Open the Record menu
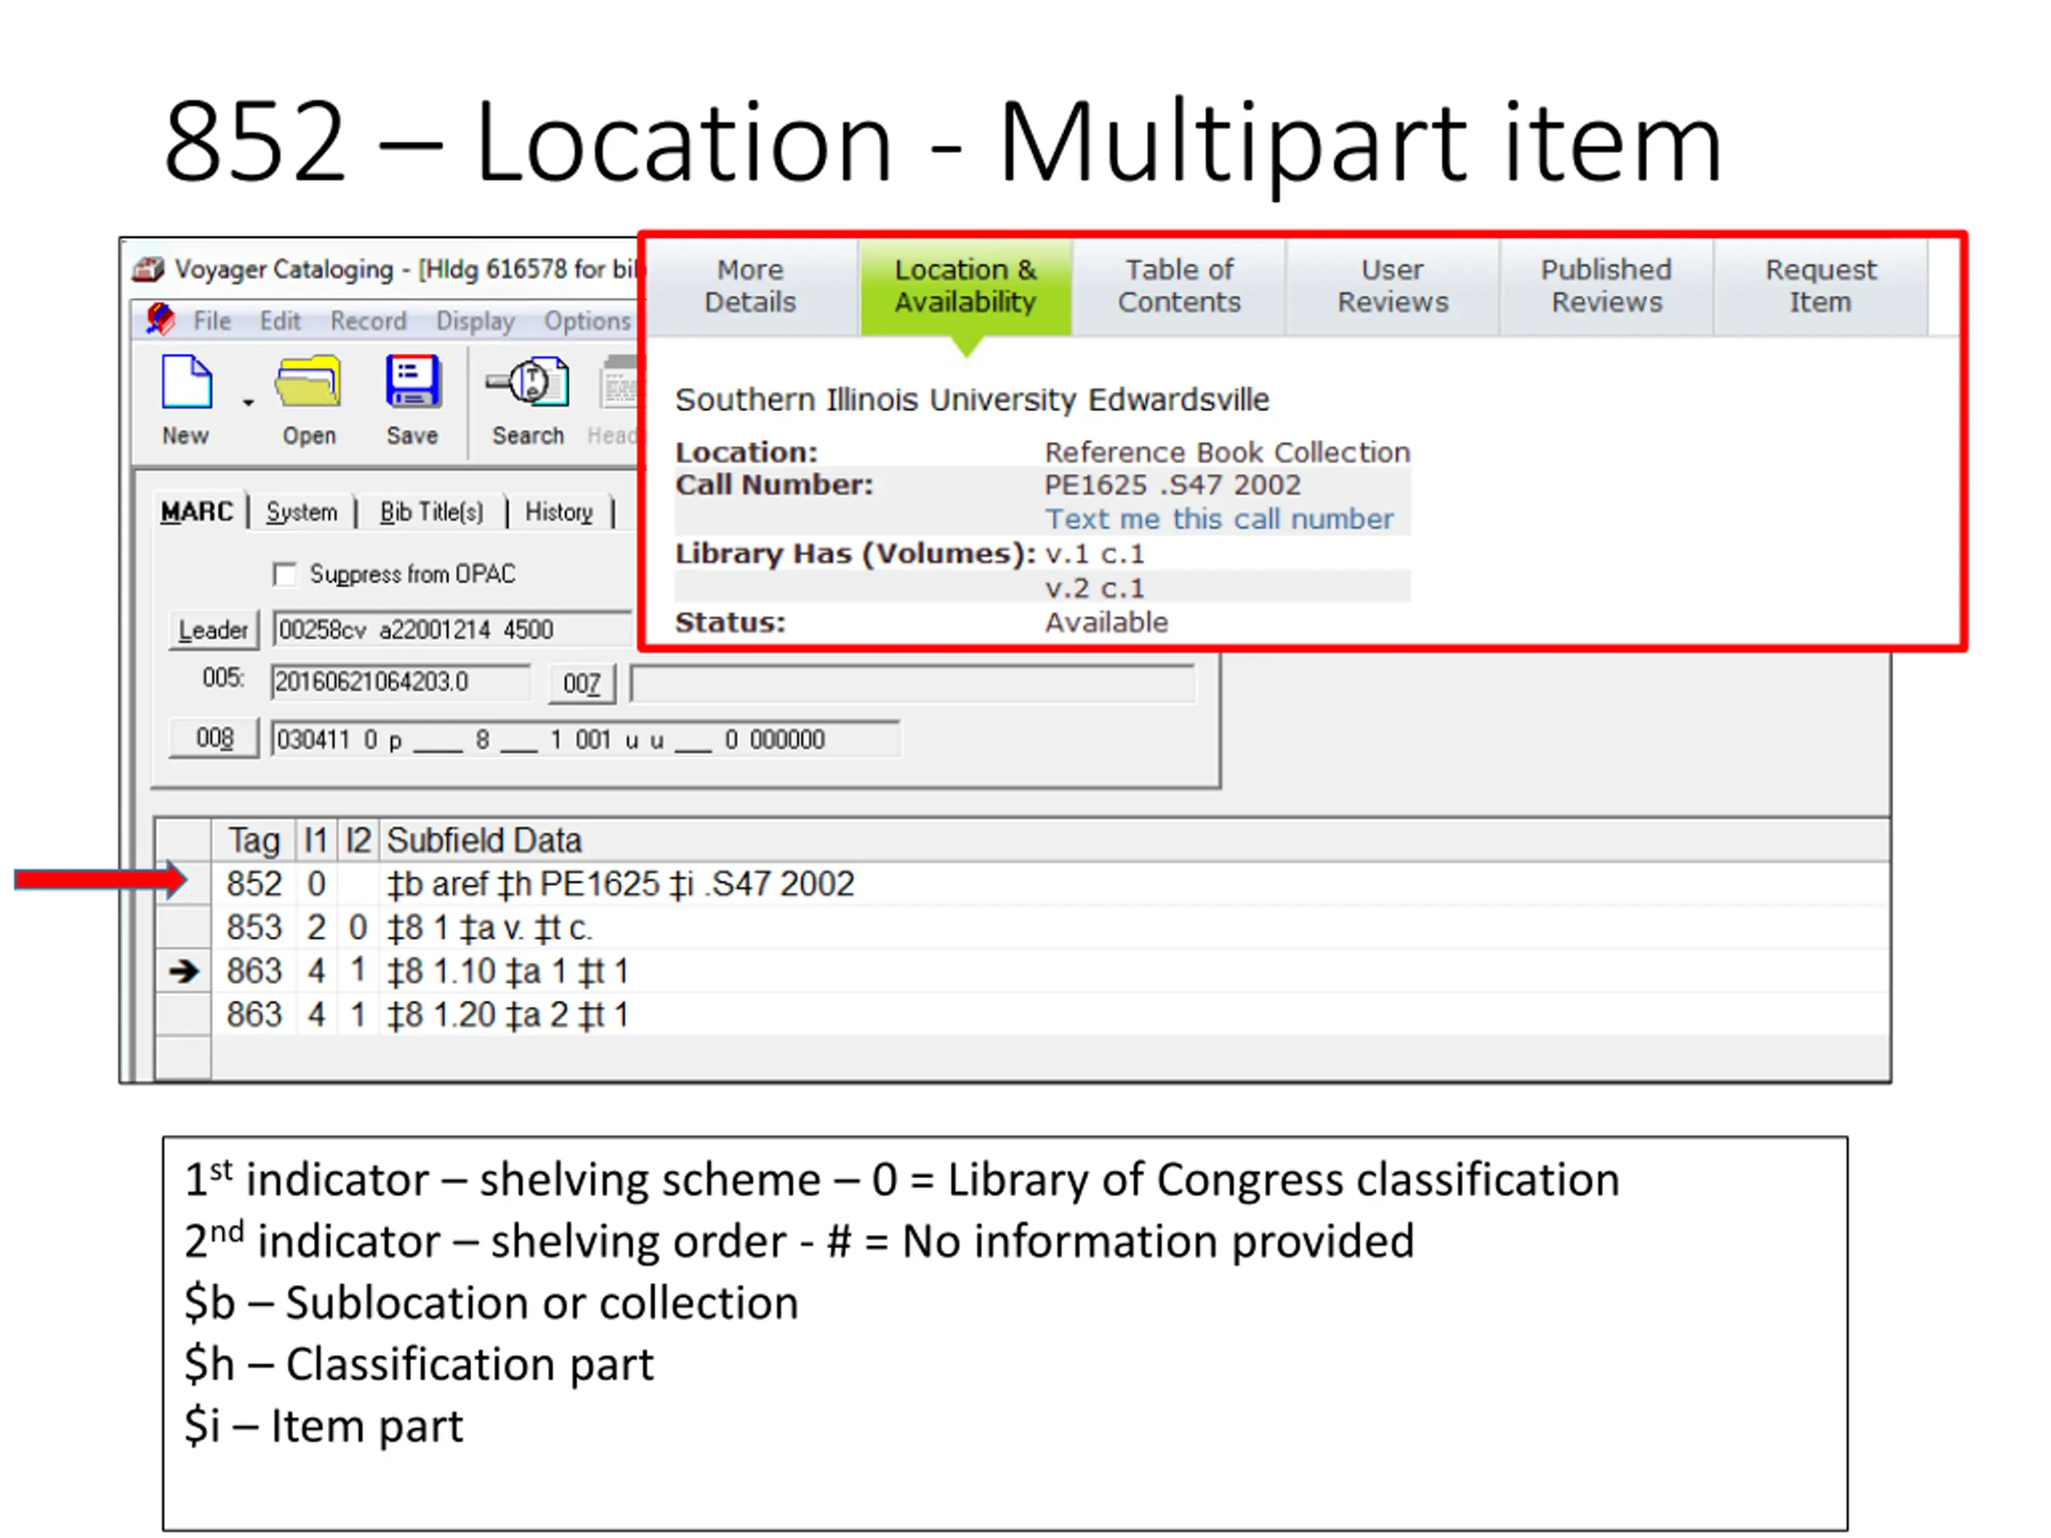The height and width of the screenshot is (1538, 2051). pos(368,320)
